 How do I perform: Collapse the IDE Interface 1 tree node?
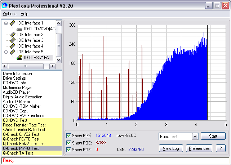click(x=6, y=23)
